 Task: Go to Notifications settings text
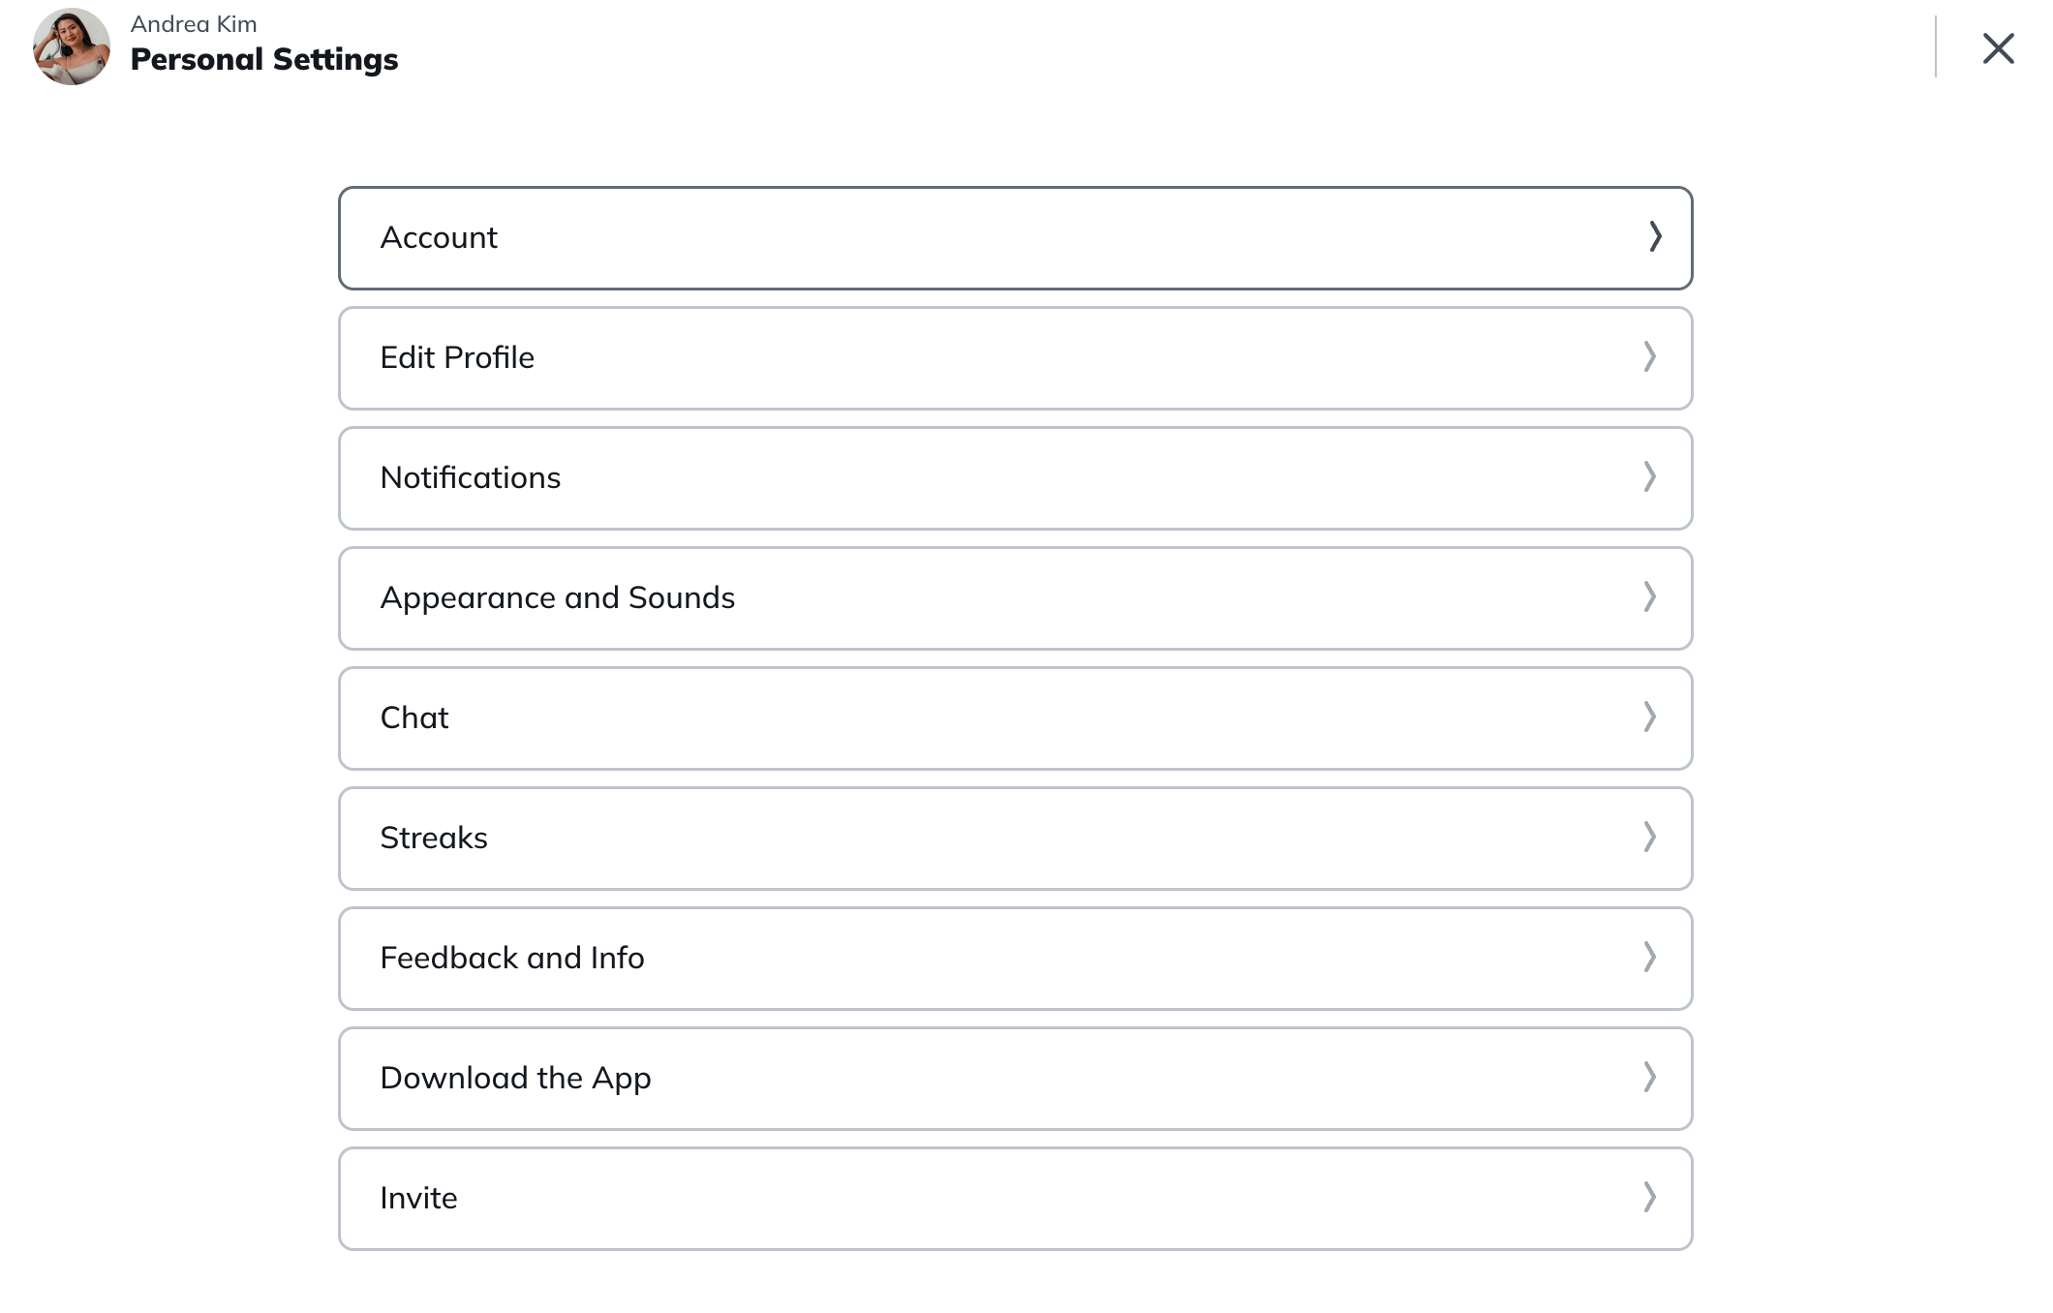tap(470, 478)
